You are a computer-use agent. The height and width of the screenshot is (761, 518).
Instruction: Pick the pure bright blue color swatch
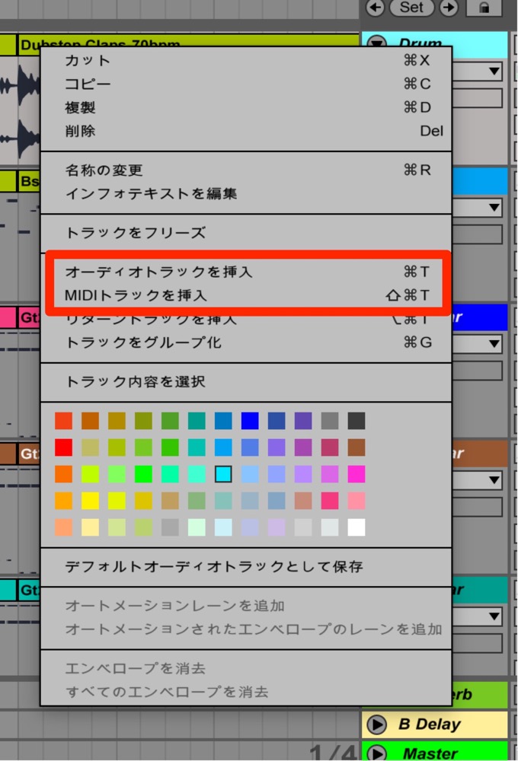251,421
